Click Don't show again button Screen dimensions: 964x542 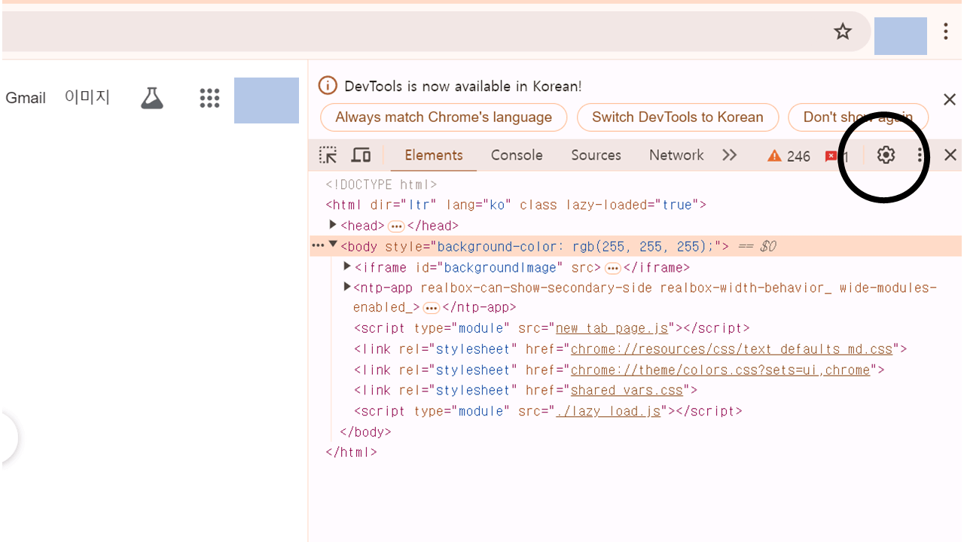point(858,117)
